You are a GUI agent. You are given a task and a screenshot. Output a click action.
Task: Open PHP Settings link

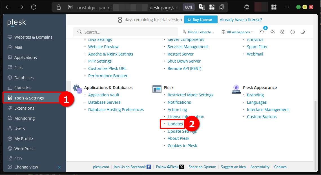pyautogui.click(x=100, y=61)
